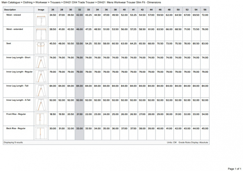
Task: Open DX421 DX4 Trade Trouser breadcrumb link
Action: click(x=79, y=2)
